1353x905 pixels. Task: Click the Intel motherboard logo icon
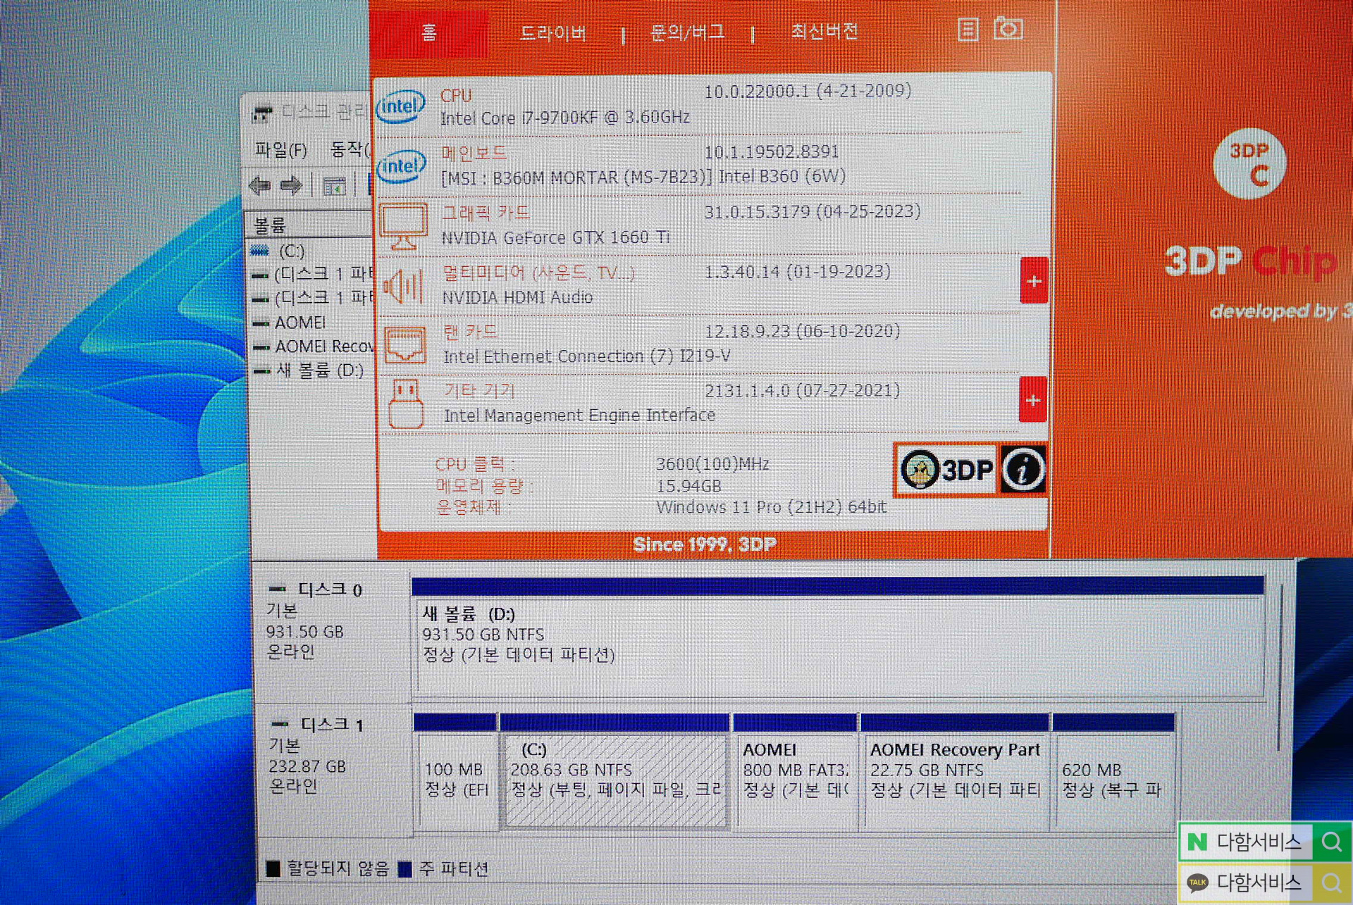tap(401, 166)
